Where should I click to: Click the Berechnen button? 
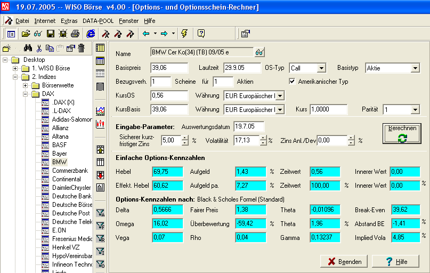(402, 133)
